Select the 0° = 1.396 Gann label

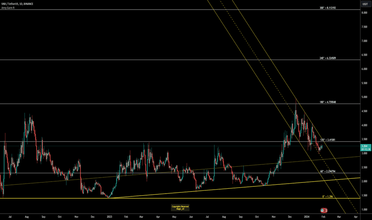coord(327,197)
